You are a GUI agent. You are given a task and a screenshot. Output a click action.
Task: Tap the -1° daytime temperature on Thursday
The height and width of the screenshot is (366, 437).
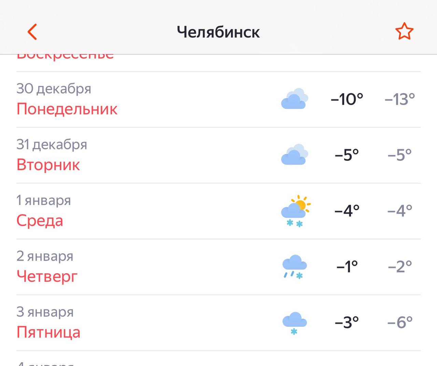tap(347, 266)
